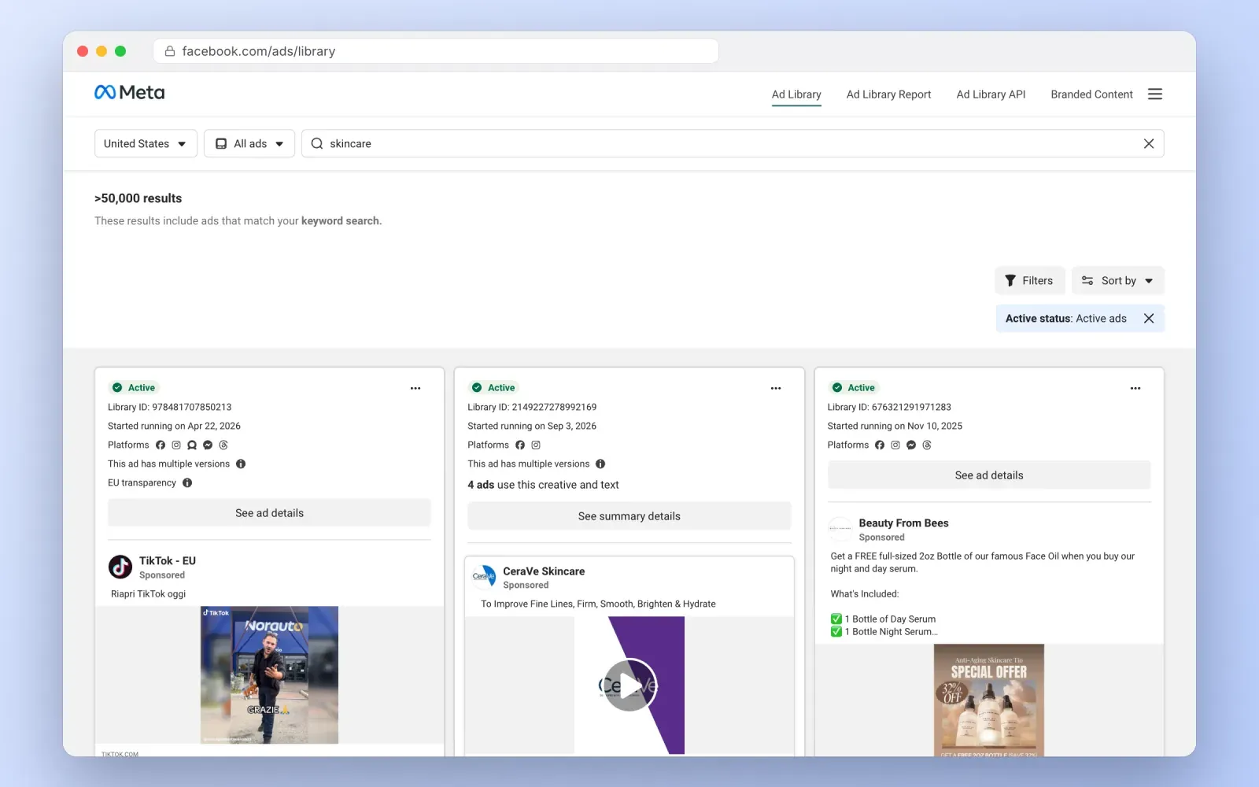The width and height of the screenshot is (1259, 787).
Task: See summary details for CeraVe ad
Action: coord(629,516)
